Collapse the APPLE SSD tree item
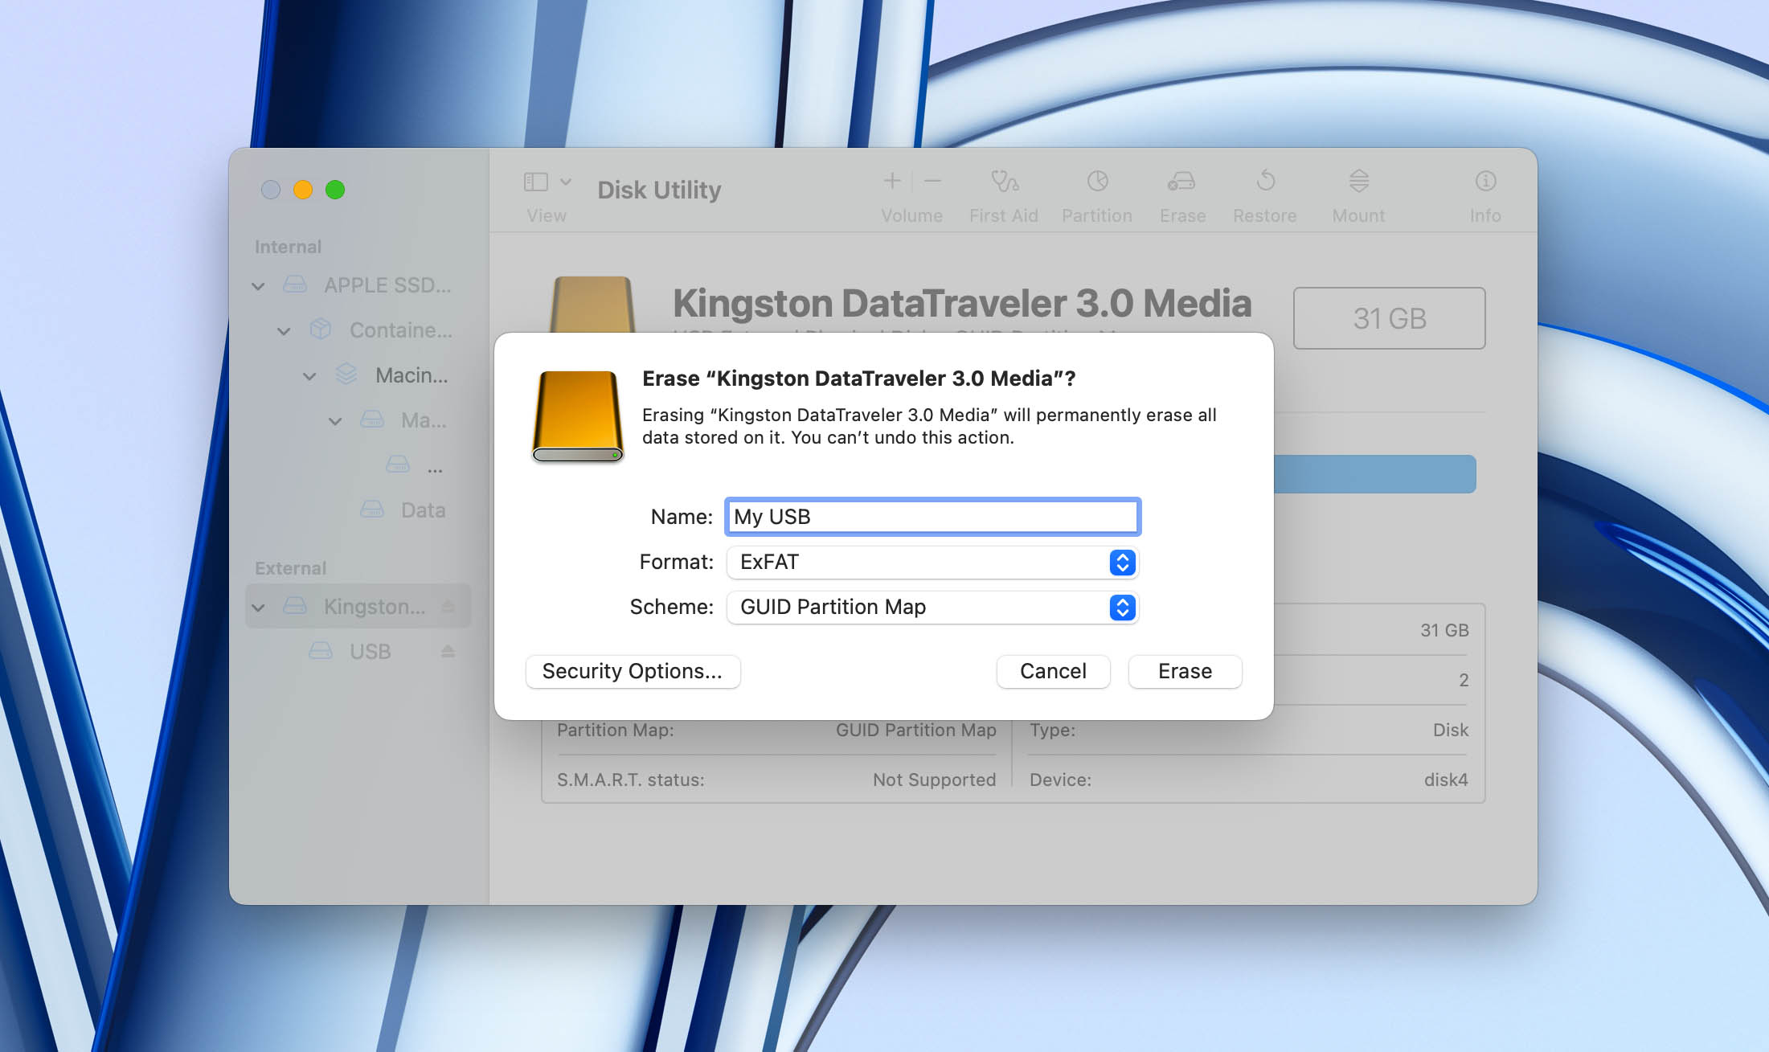Viewport: 1769px width, 1052px height. point(258,285)
